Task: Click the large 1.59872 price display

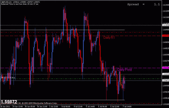Action: pyautogui.click(x=9, y=102)
